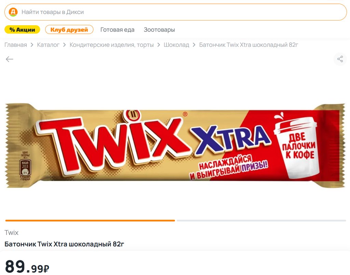Click the chevron after Кондитерские изделия, торты

pos(159,45)
